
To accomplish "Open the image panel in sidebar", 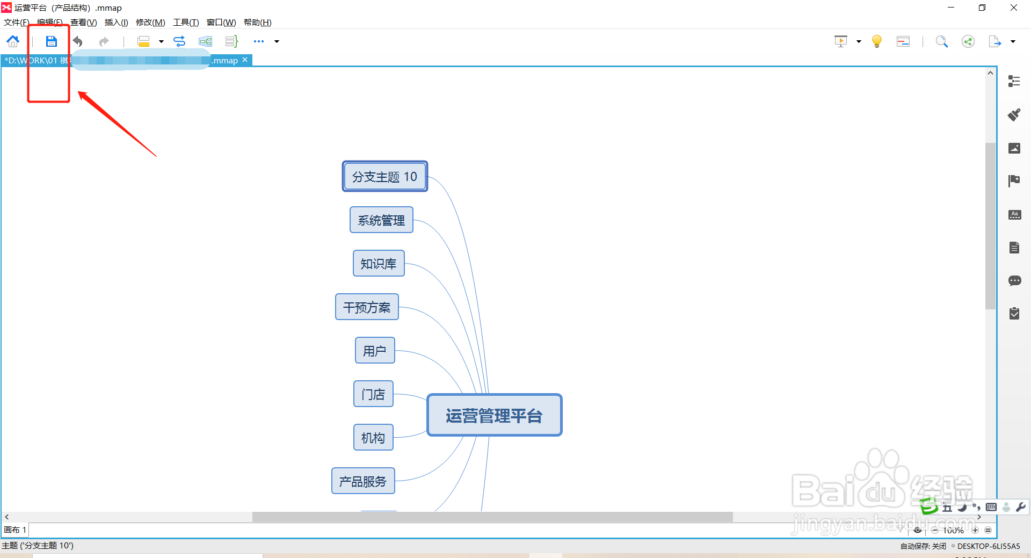I will click(x=1014, y=148).
